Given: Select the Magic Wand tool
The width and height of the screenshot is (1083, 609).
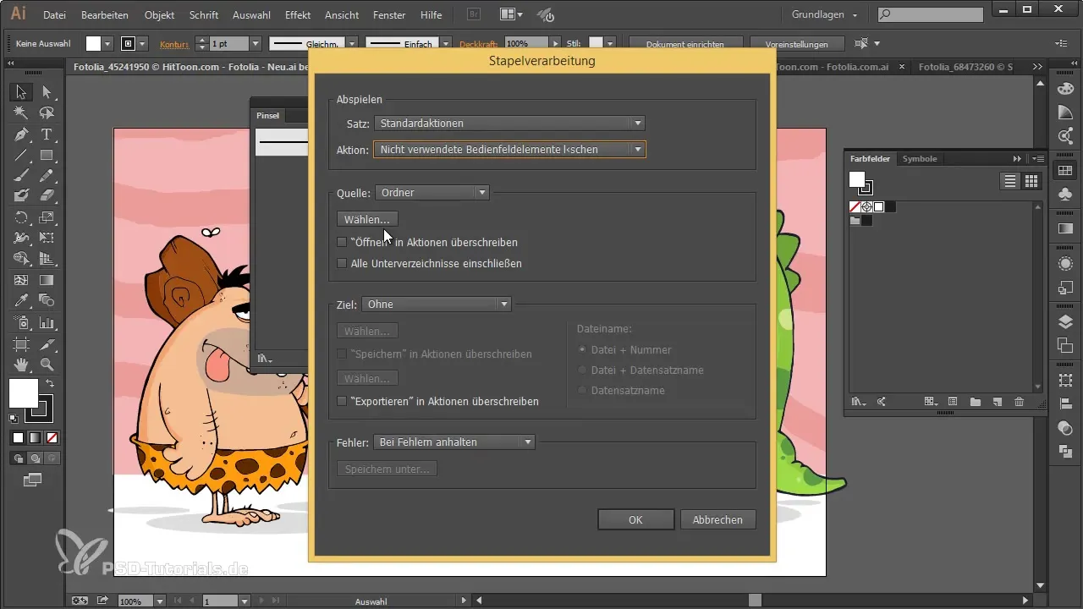Looking at the screenshot, I should (22, 112).
